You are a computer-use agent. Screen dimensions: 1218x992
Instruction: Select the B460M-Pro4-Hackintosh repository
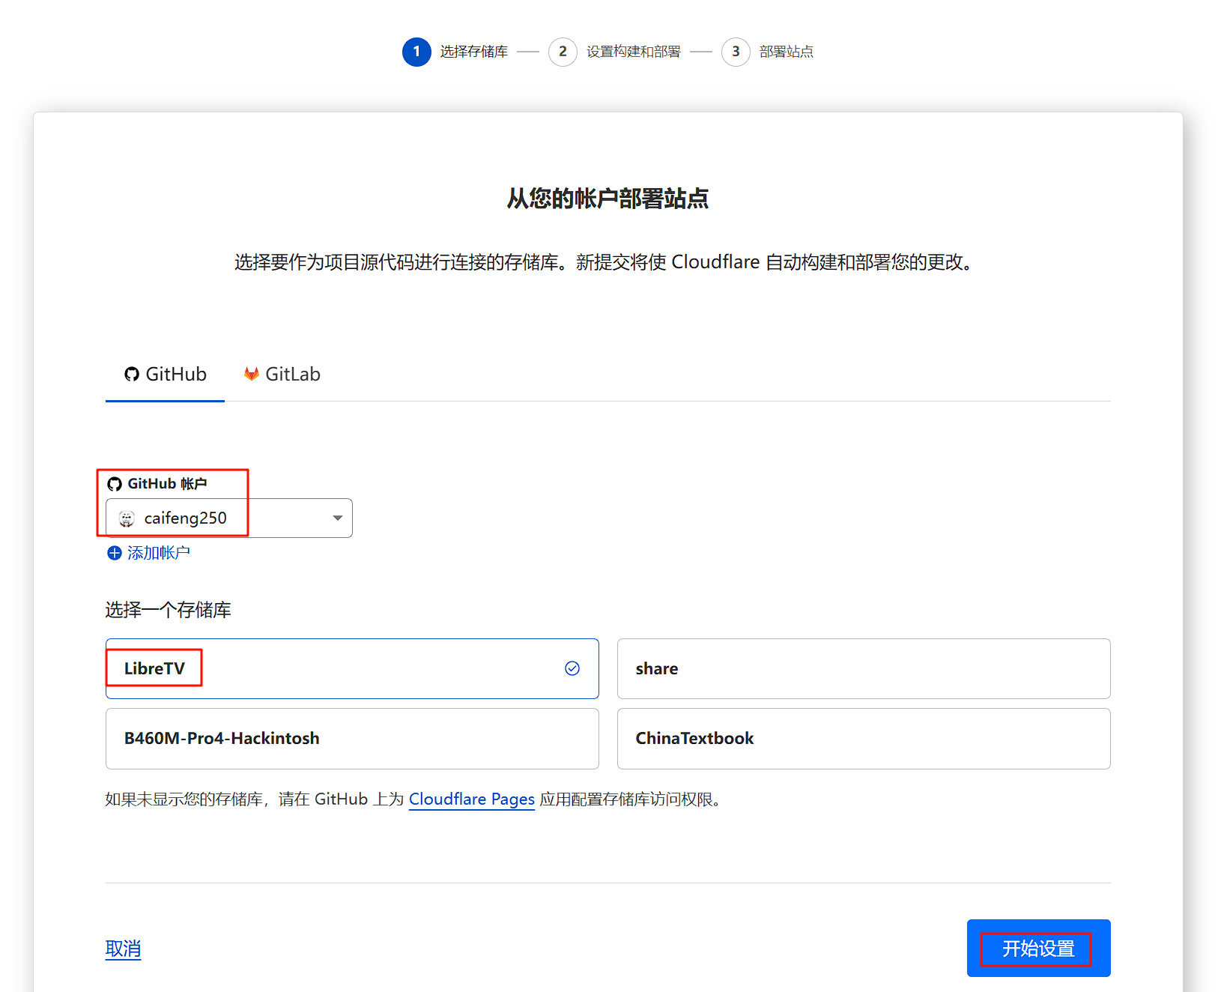[x=352, y=739]
